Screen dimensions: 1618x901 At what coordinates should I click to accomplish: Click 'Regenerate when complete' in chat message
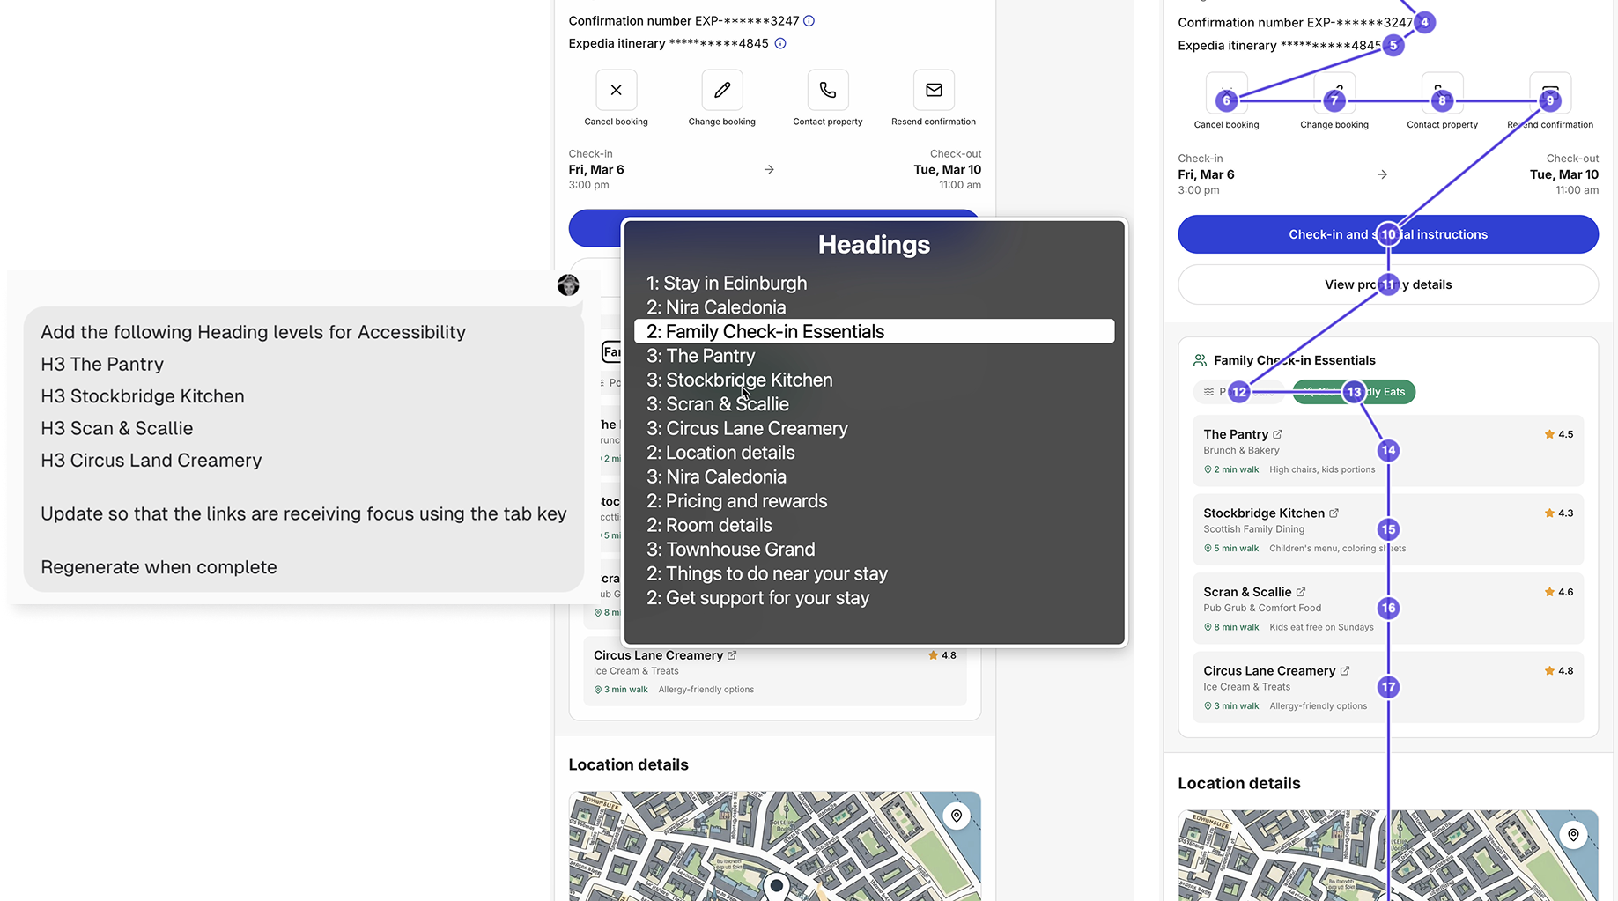(x=159, y=567)
